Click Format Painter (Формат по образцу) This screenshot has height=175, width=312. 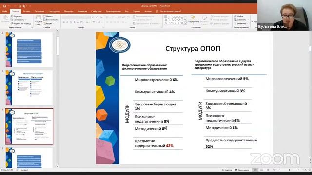tap(20, 23)
